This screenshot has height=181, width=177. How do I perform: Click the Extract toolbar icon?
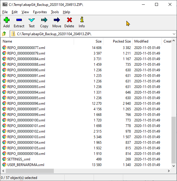[x=19, y=20]
